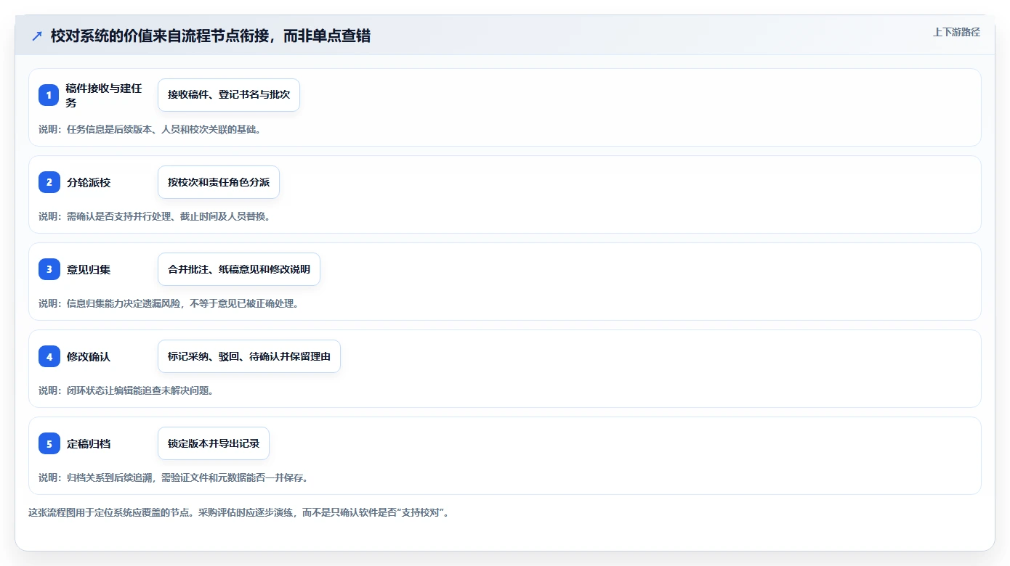
Task: Select step number 2 badge
Action: [x=49, y=182]
